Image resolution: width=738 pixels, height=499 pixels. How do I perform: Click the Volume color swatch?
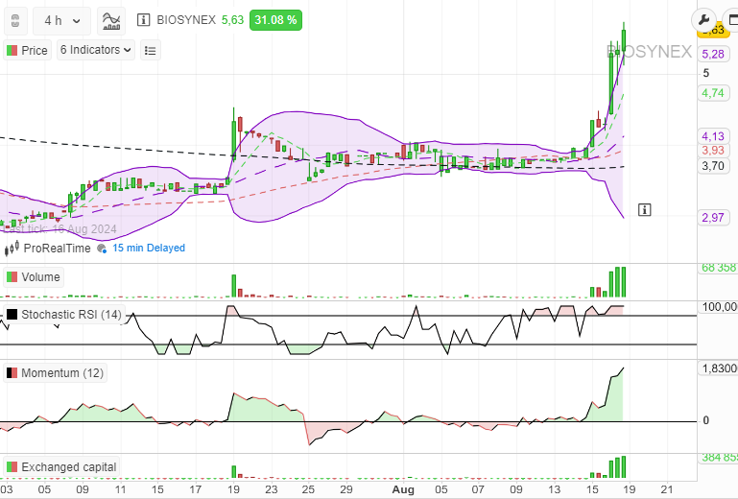(12, 276)
